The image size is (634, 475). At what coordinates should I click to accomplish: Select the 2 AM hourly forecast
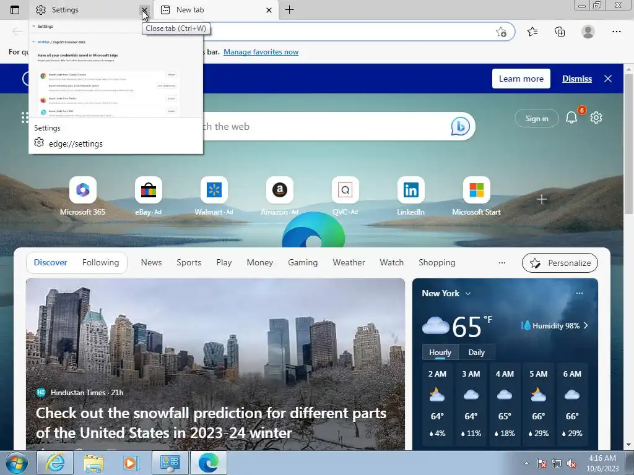[437, 405]
